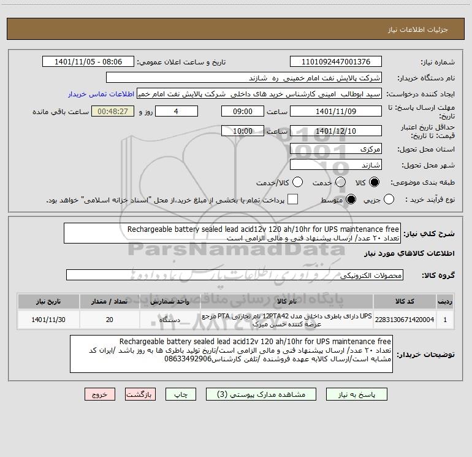
Task: Click the ساعت باقی مانده label
Action: 61,112
